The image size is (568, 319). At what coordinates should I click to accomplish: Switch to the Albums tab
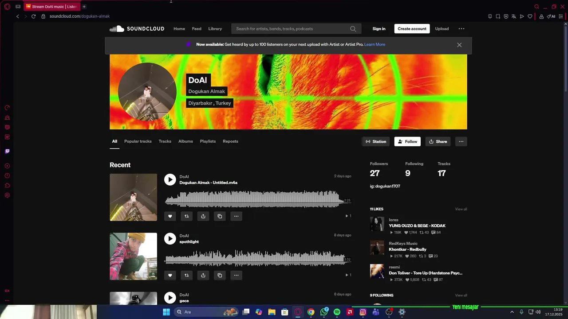pos(185,141)
